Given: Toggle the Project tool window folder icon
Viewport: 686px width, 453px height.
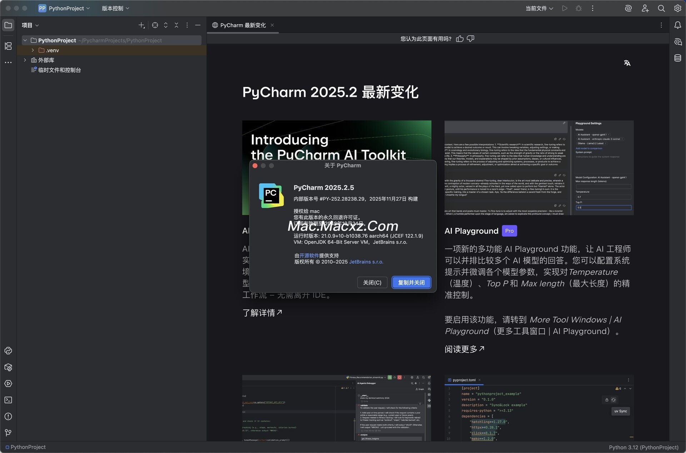Looking at the screenshot, I should tap(8, 25).
